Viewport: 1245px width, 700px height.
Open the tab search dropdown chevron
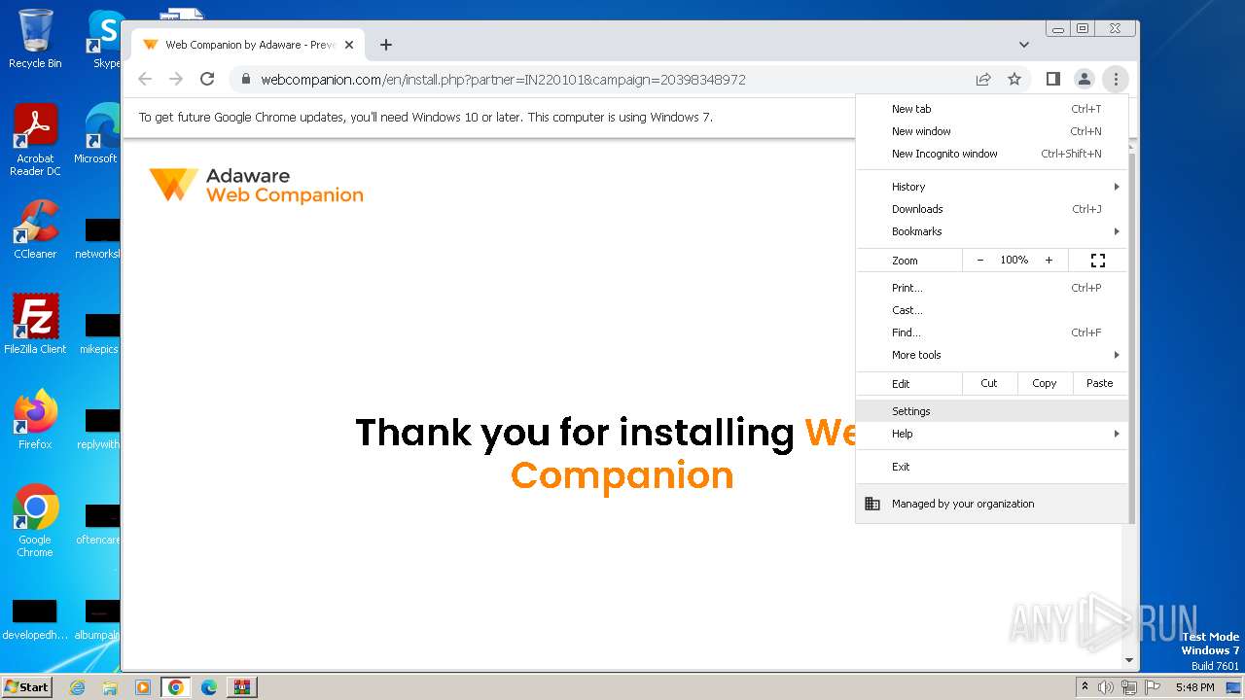1024,45
